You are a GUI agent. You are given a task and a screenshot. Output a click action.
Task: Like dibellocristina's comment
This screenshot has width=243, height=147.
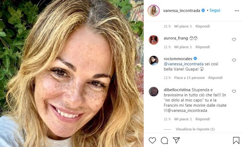(x=234, y=91)
